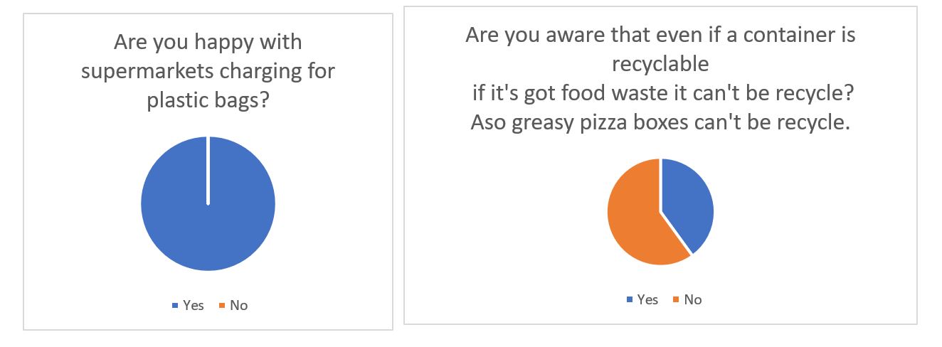This screenshot has width=942, height=347.
Task: Select the Yes legend label under recycling chart
Action: click(647, 300)
